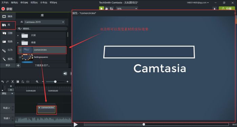The image size is (237, 127).
Task: Select the first folder icon in library
Action: point(25,35)
